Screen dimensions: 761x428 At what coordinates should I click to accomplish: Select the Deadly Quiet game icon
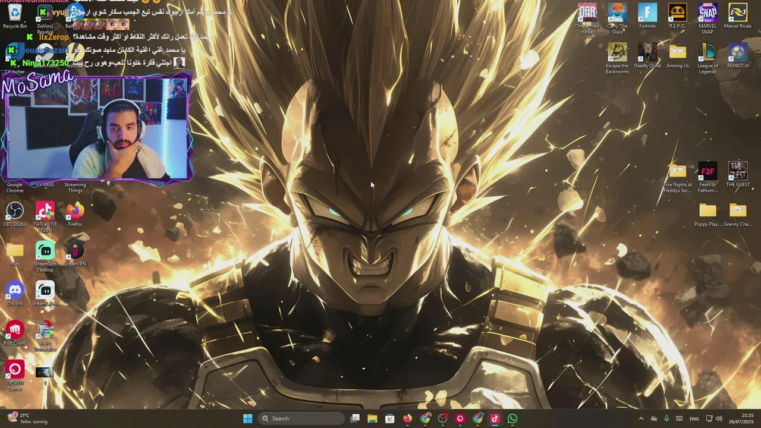pos(647,56)
